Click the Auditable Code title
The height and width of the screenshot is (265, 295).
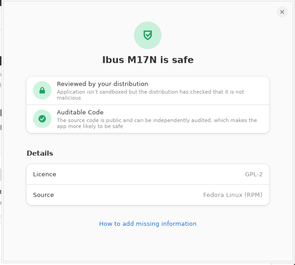click(x=80, y=112)
